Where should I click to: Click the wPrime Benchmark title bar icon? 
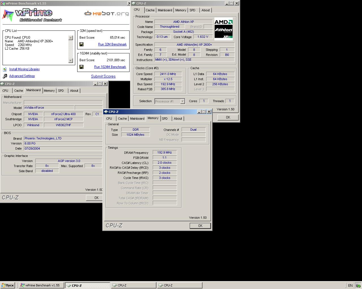(3, 3)
